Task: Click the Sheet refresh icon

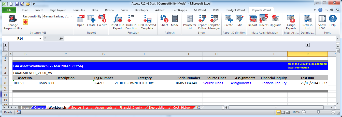Action: (164, 19)
